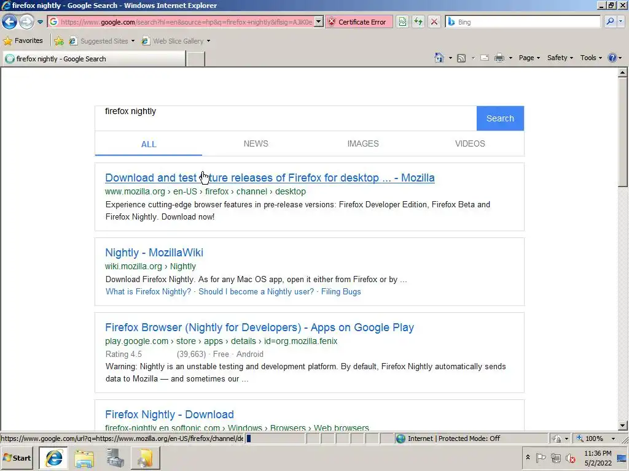The image size is (629, 471).
Task: Toggle Compatibility View broken-page icon
Action: [402, 22]
